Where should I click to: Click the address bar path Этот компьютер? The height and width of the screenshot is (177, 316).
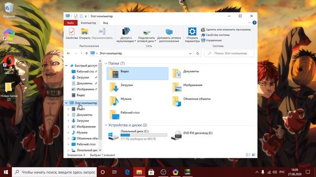(111, 54)
